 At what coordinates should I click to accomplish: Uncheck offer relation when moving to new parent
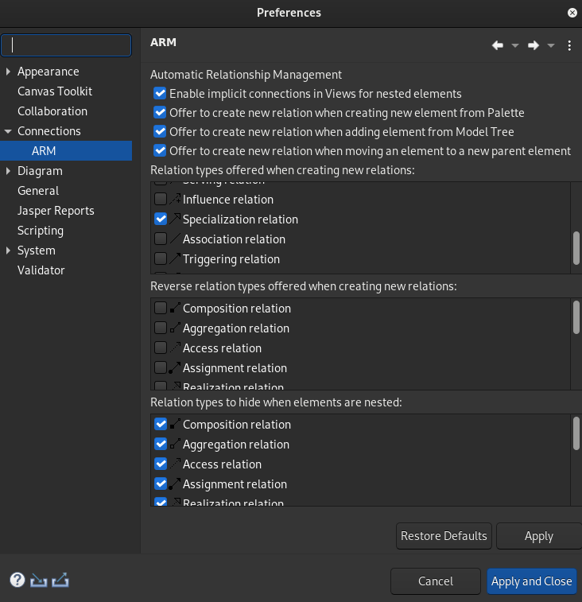[x=160, y=150]
